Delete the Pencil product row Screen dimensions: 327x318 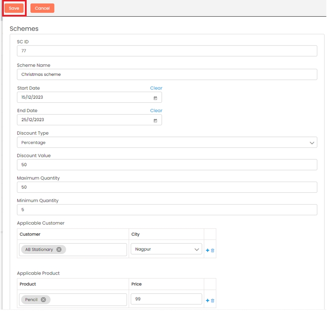coord(213,301)
